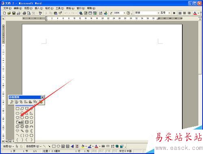Screen dimensions: 203x154
Task: Click the vertical scrollbar up arrow
Action: [x=200, y=19]
